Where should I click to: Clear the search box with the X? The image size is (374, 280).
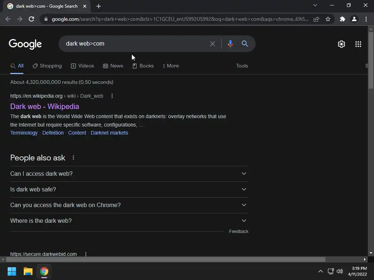[x=212, y=44]
